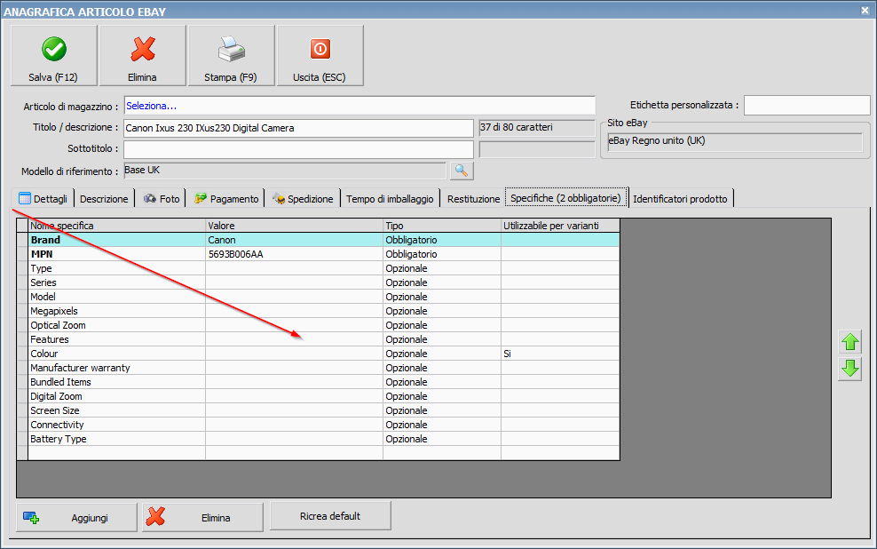The width and height of the screenshot is (877, 549).
Task: Open the Foto tab
Action: click(162, 199)
